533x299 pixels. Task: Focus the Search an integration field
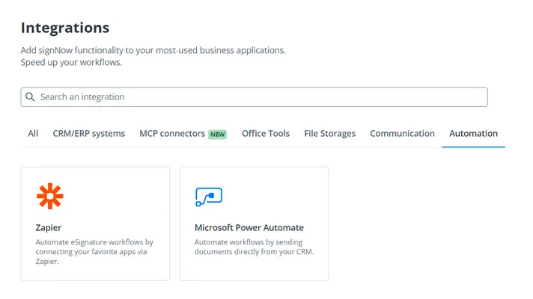[x=254, y=97]
